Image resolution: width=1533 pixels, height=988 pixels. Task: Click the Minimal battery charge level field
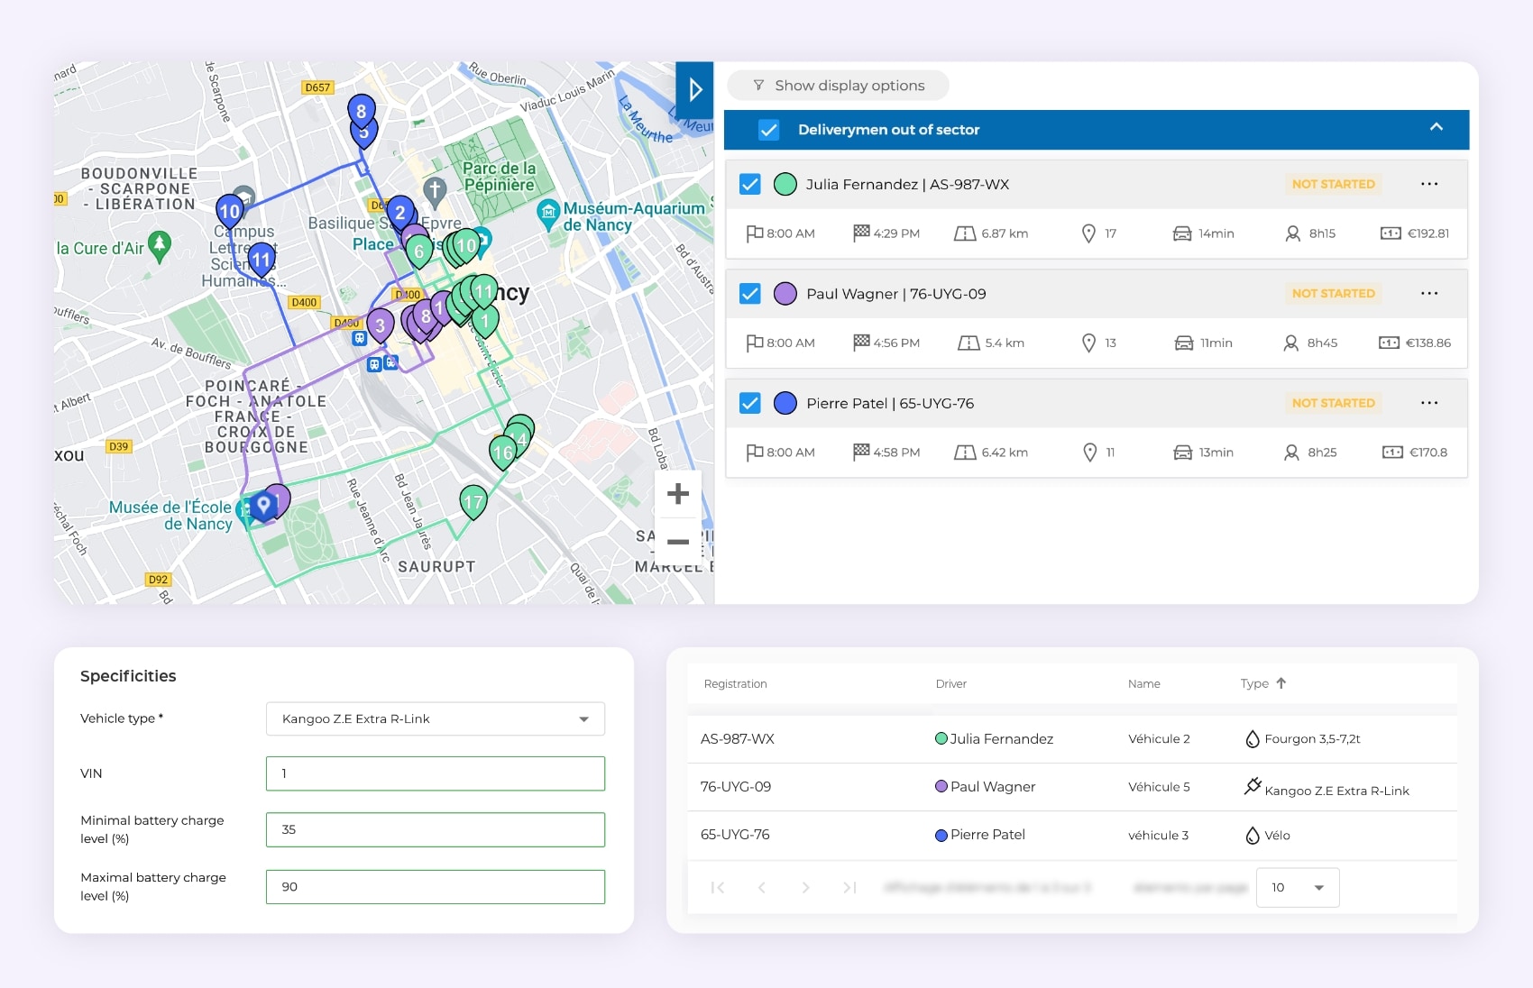point(435,829)
